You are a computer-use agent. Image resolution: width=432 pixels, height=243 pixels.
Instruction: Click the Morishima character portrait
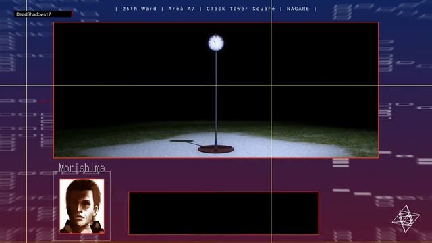pyautogui.click(x=82, y=206)
